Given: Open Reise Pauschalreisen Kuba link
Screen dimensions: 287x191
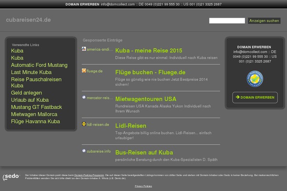Looking at the screenshot, I should (x=36, y=83).
